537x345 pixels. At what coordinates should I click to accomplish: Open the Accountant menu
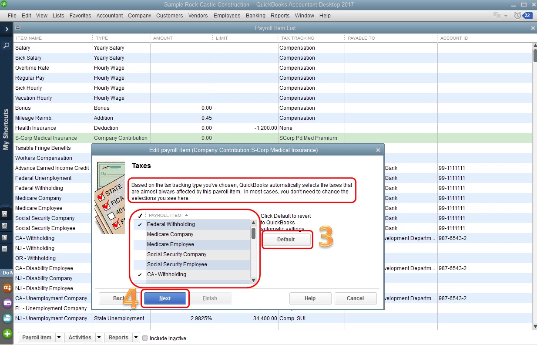[x=110, y=16]
